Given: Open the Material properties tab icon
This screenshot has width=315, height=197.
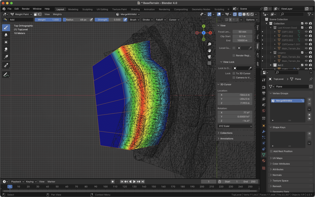Looking at the screenshot, I should pos(264,161).
